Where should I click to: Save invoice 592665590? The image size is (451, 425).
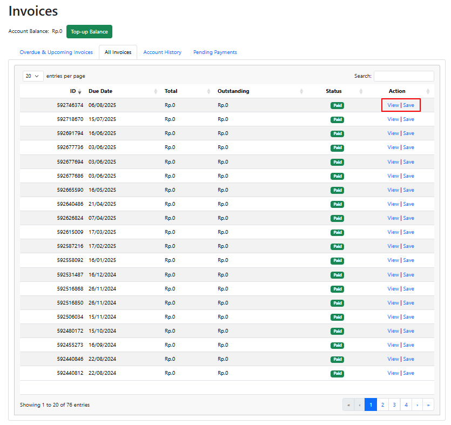[408, 190]
